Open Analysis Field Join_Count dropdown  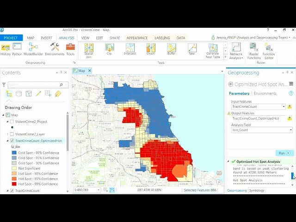pyautogui.click(x=291, y=130)
